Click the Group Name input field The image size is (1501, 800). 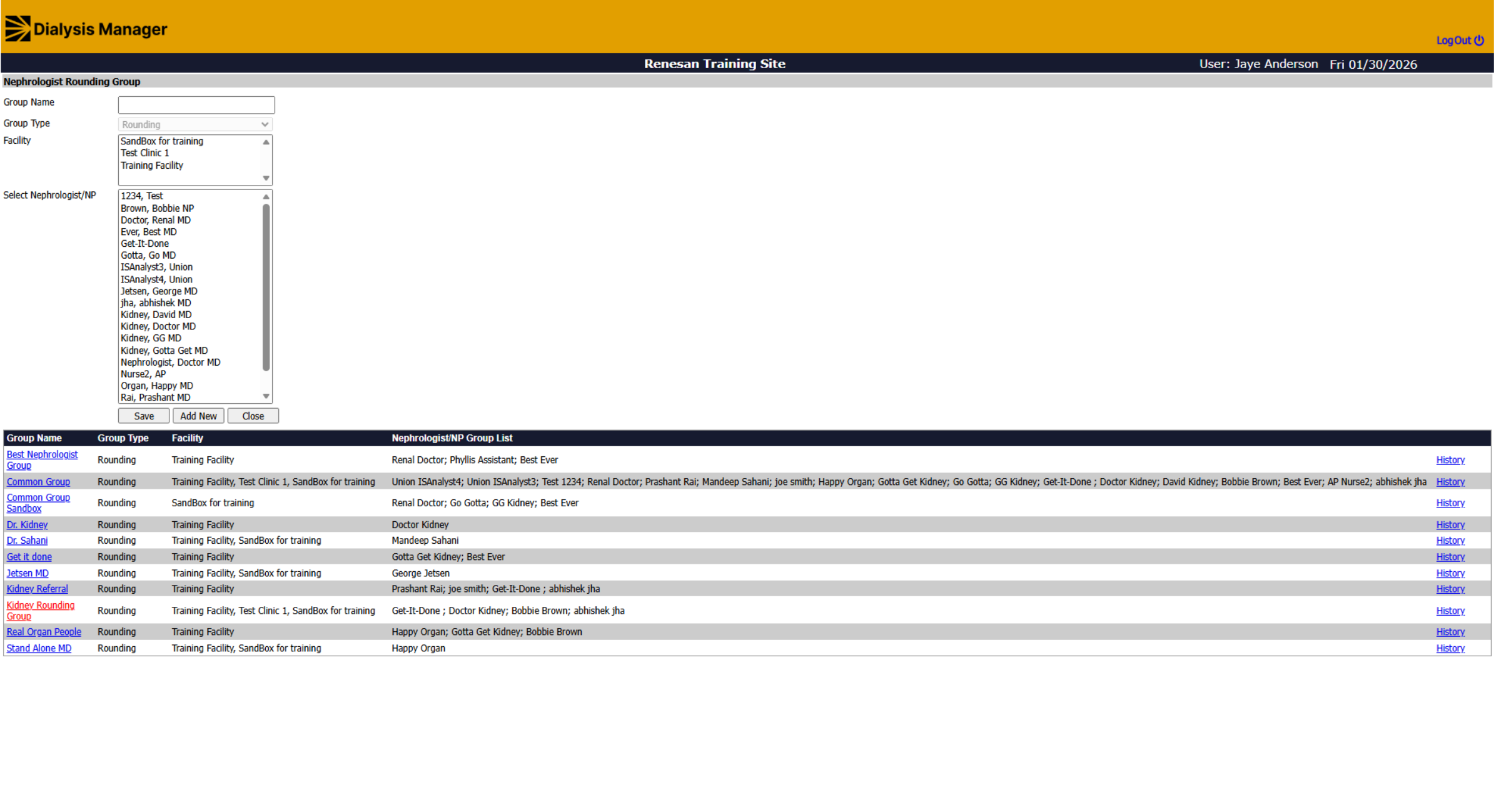tap(196, 104)
